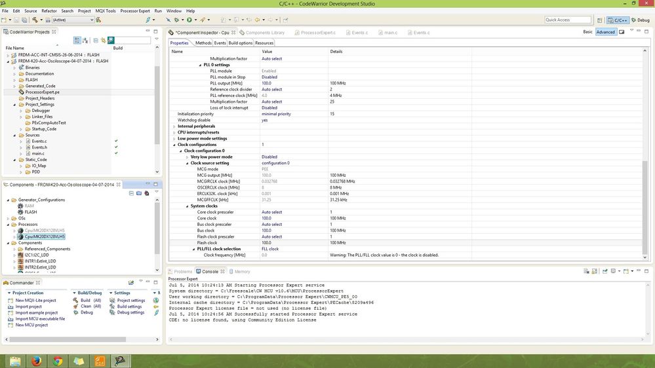This screenshot has width=655, height=368.
Task: Click the External Tools rocket icon
Action: (203, 20)
